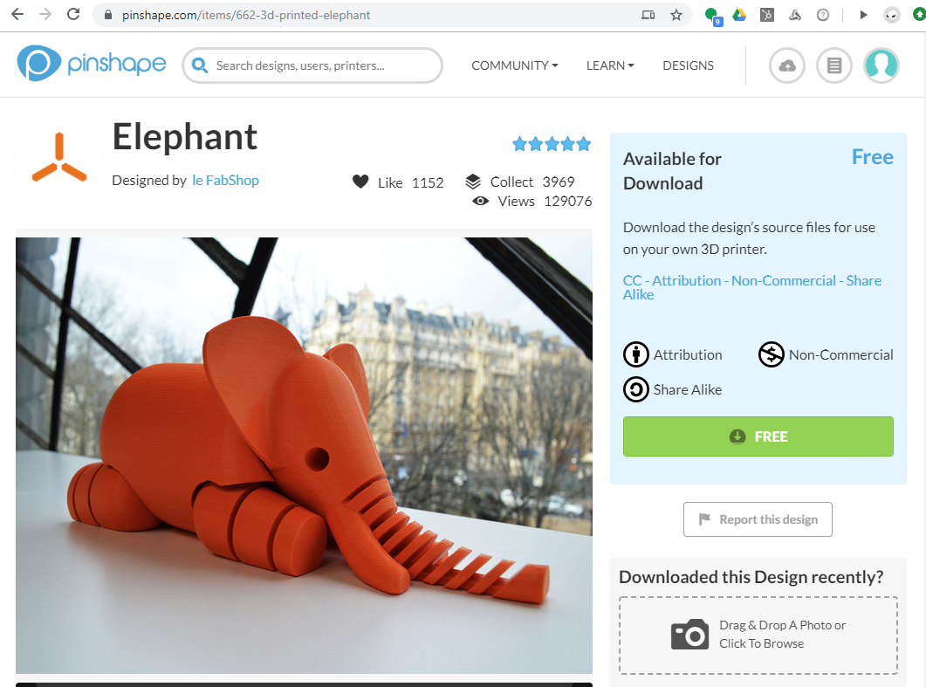926x687 pixels.
Task: Collect the design using the stack icon
Action: pyautogui.click(x=473, y=182)
